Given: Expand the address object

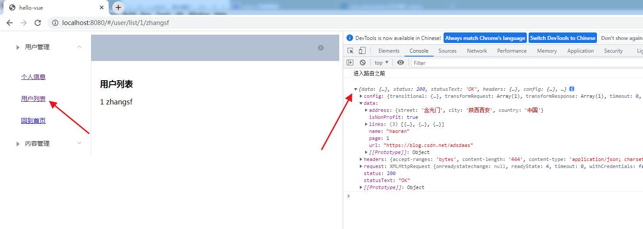Looking at the screenshot, I should point(366,110).
